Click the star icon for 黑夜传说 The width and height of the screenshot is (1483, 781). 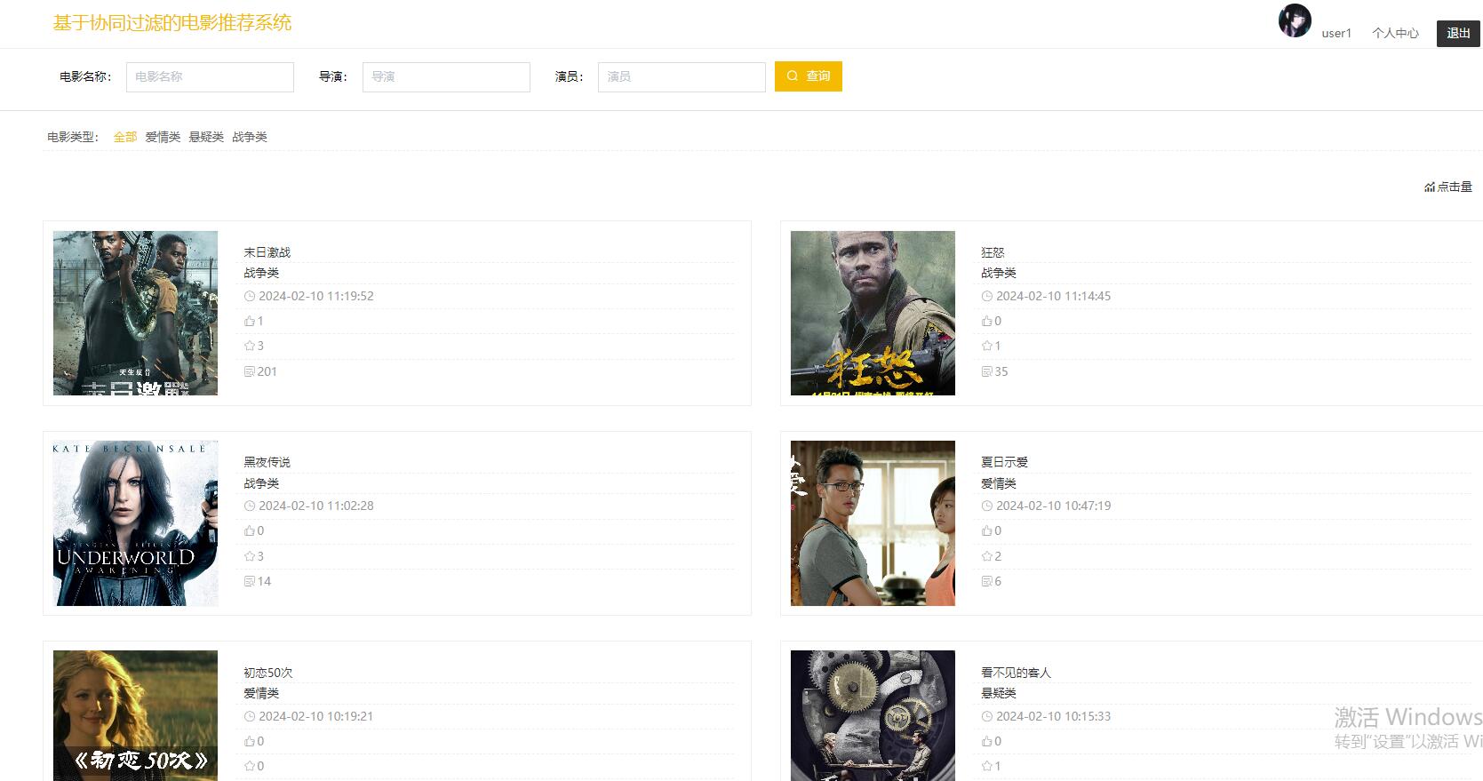point(250,556)
